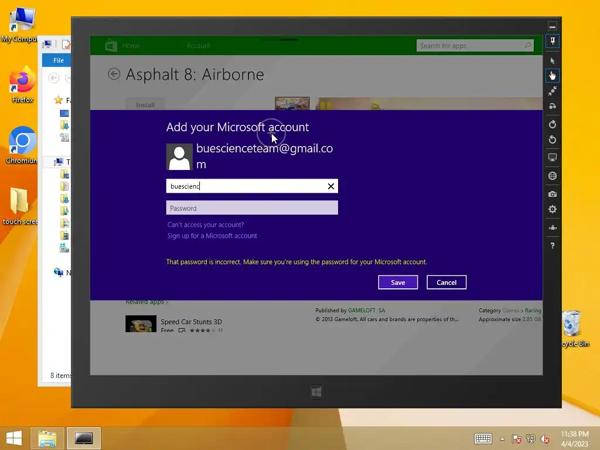Image resolution: width=600 pixels, height=450 pixels.
Task: Open My Computer desktop icon
Action: 22,25
